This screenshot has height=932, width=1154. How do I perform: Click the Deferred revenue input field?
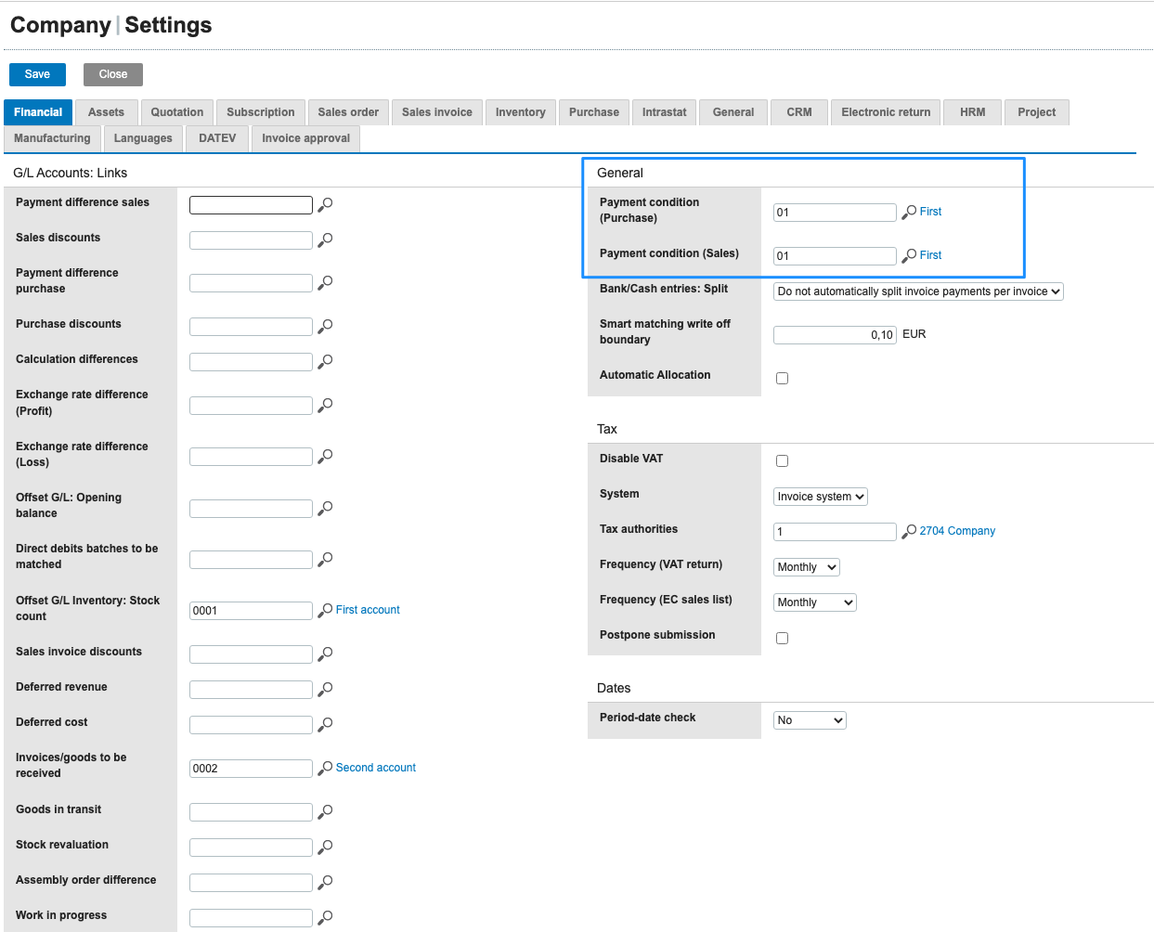point(251,690)
